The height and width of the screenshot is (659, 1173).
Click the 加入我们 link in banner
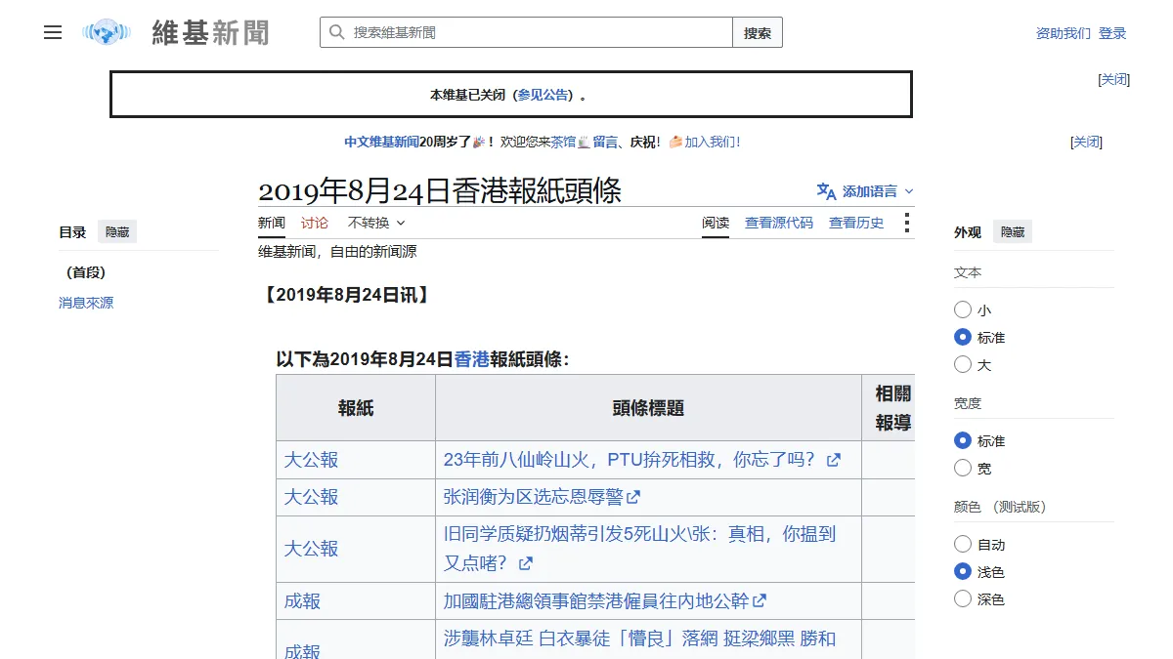[x=711, y=142]
